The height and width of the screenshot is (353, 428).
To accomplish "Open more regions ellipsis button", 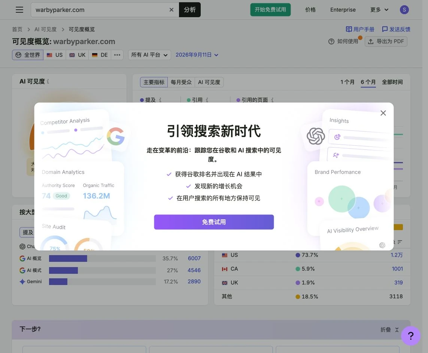I will click(x=117, y=55).
